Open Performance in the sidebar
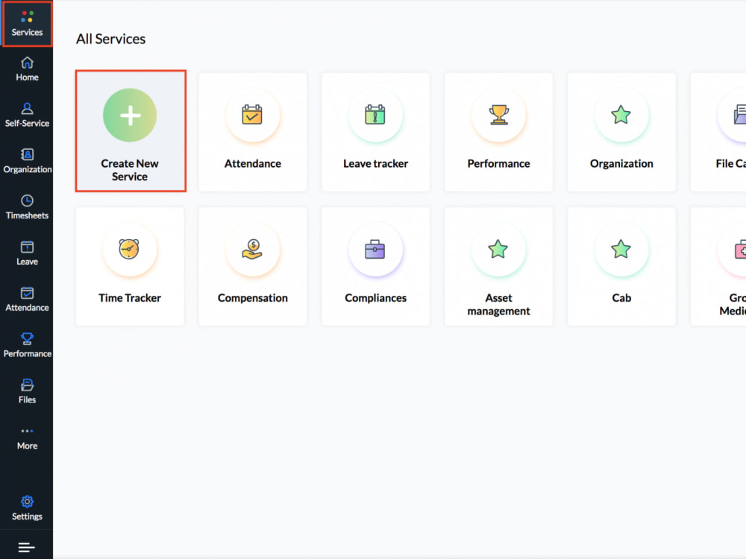Image resolution: width=746 pixels, height=559 pixels. pos(27,346)
